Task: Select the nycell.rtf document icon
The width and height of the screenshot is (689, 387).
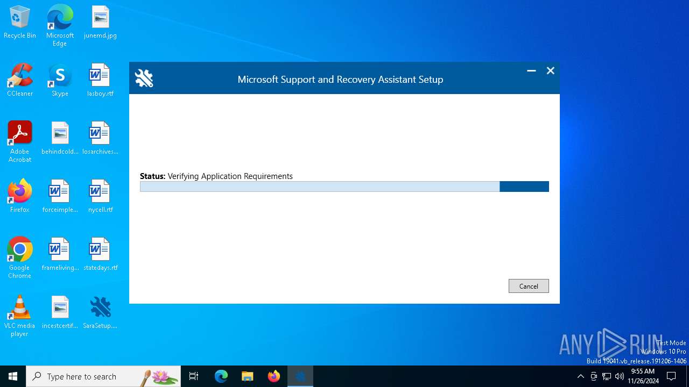Action: [x=100, y=197]
